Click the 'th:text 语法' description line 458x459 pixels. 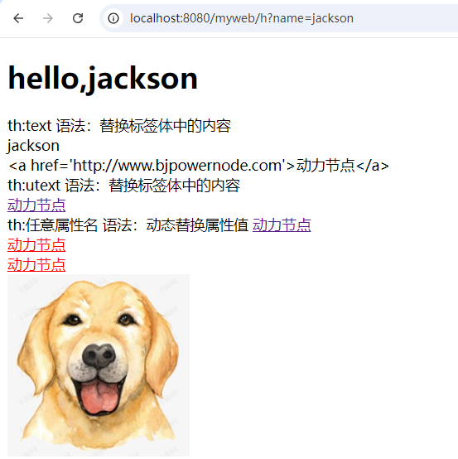119,126
